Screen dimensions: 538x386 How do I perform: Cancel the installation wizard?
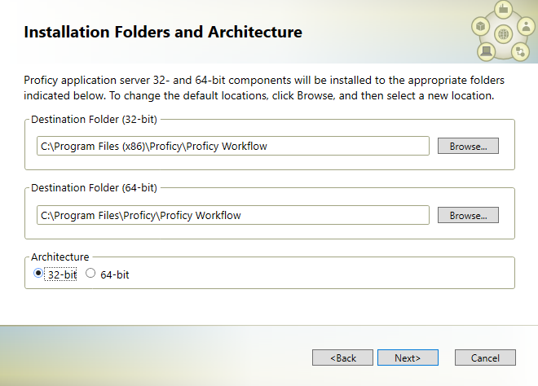[x=485, y=357]
